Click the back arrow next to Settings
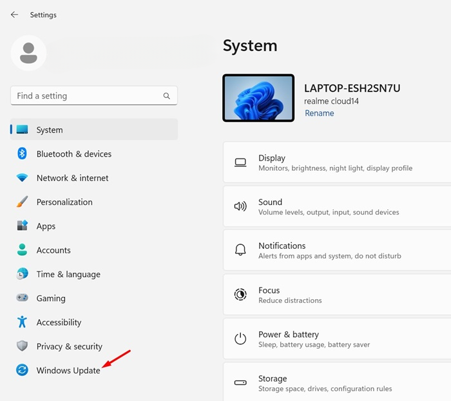The height and width of the screenshot is (401, 451). [14, 15]
